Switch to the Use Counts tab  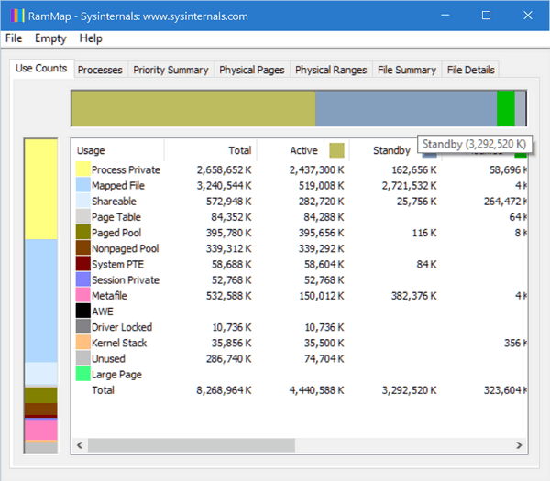pos(41,68)
